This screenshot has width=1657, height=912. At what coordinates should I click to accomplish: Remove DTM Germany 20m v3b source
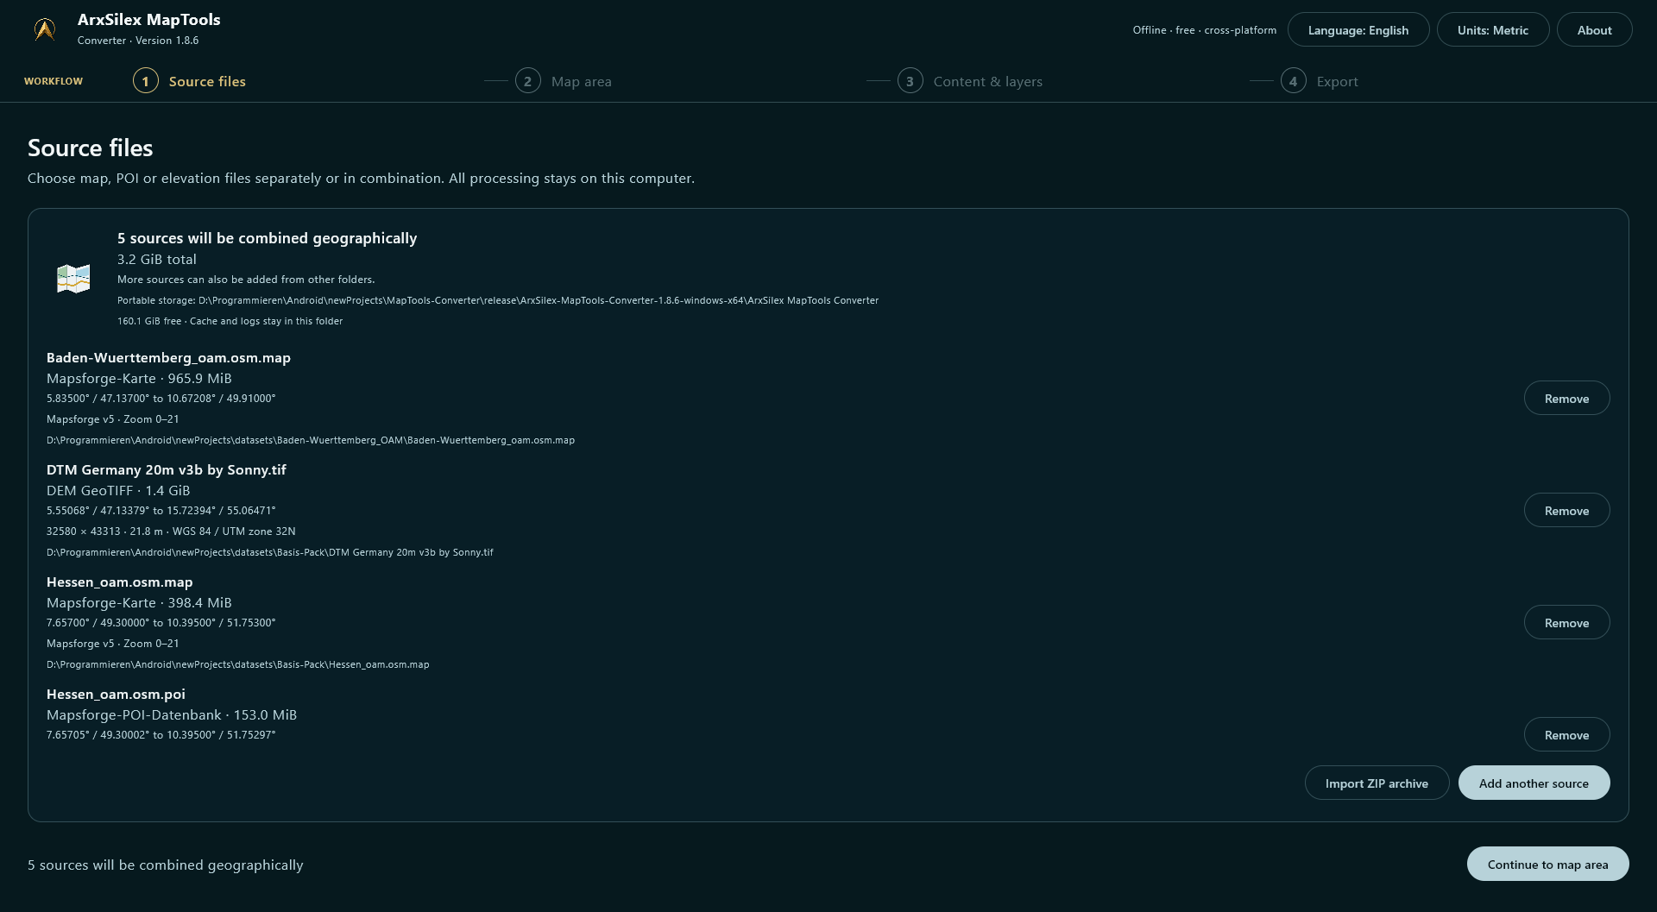click(1566, 511)
